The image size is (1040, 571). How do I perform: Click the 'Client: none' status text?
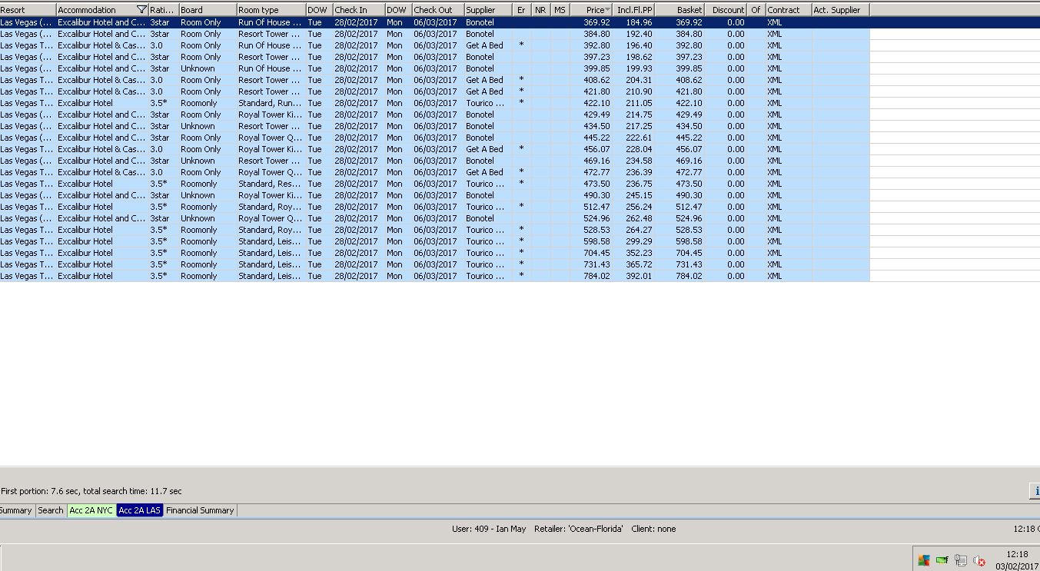pos(653,529)
